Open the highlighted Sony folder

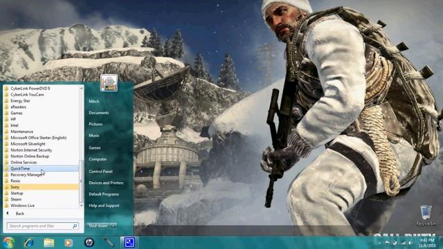click(x=41, y=187)
